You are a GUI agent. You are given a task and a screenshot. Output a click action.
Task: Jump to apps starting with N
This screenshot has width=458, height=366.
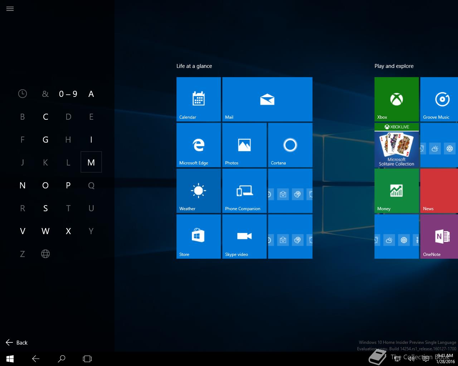coord(23,186)
